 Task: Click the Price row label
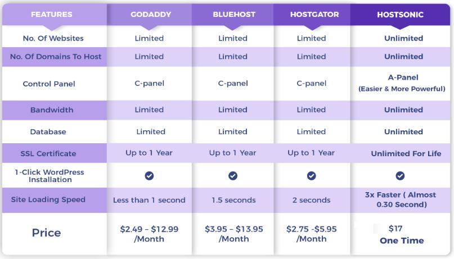[46, 233]
